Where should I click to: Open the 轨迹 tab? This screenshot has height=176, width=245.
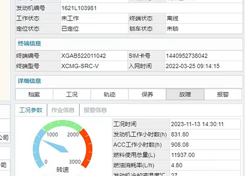coord(110,94)
